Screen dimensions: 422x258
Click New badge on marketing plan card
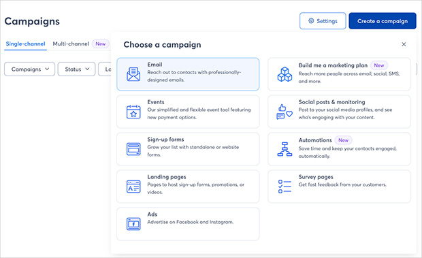click(x=379, y=65)
